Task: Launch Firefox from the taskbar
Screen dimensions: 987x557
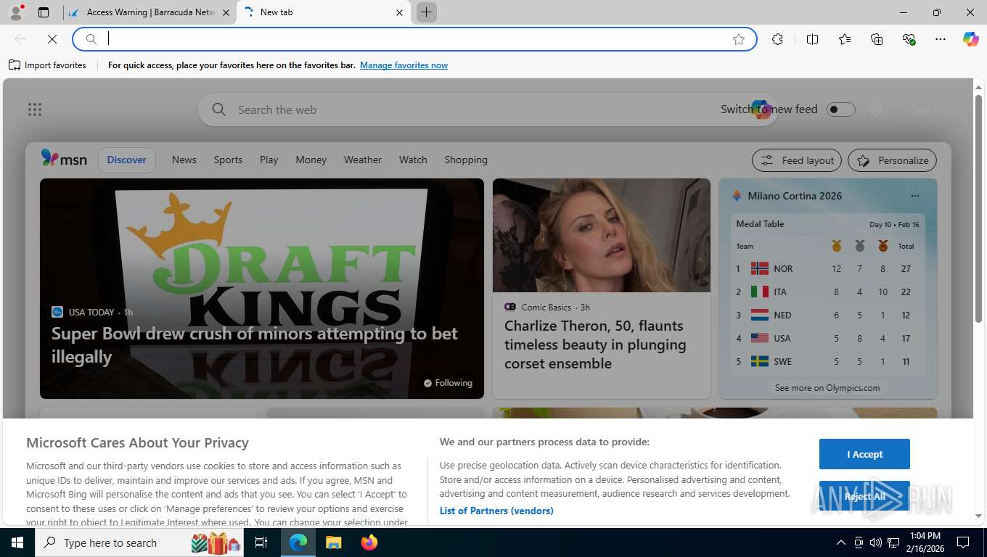Action: [x=369, y=542]
